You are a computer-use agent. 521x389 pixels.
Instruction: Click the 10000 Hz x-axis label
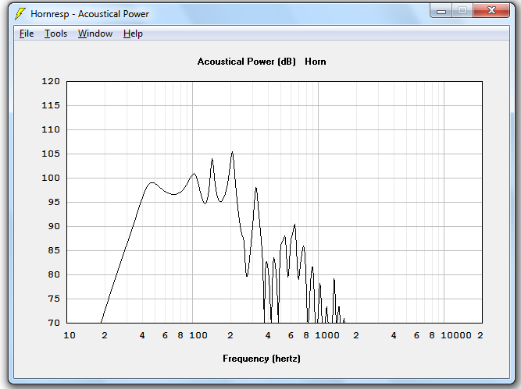[456, 336]
